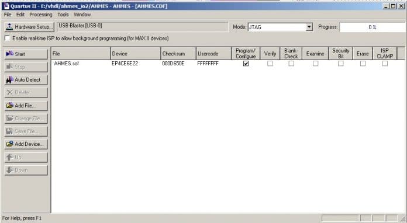Screen dimensions: 407x223
Task: Click the Usercode column header
Action: tap(213, 54)
